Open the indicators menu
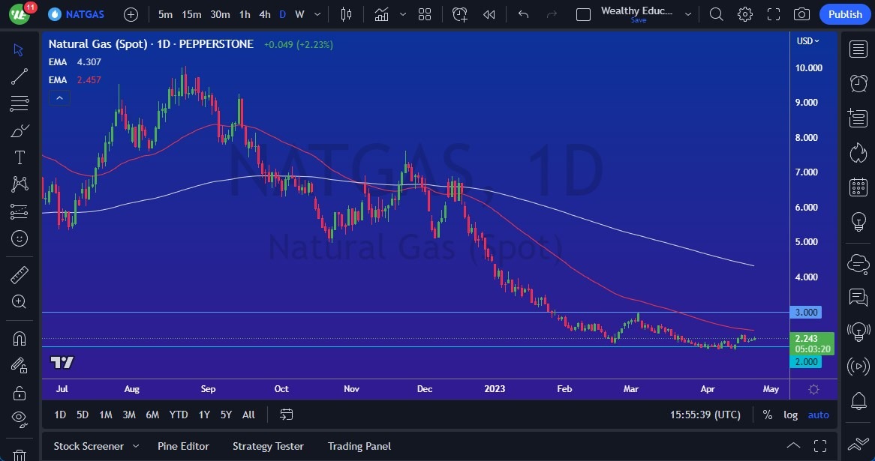This screenshot has width=875, height=461. point(382,14)
